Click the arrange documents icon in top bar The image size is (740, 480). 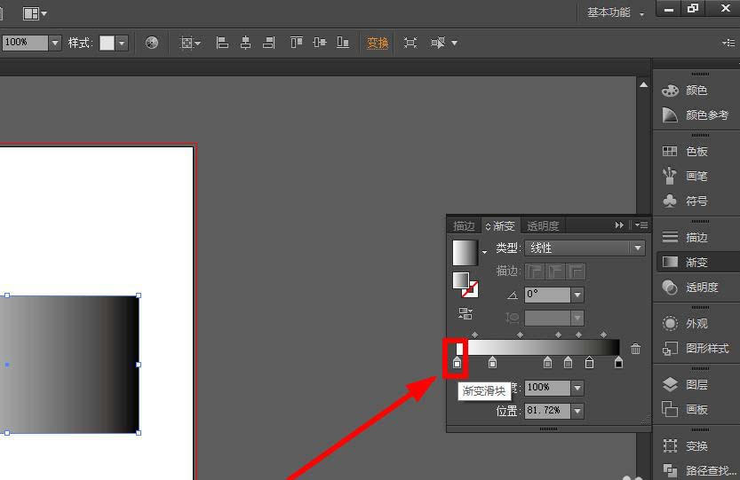pyautogui.click(x=31, y=13)
